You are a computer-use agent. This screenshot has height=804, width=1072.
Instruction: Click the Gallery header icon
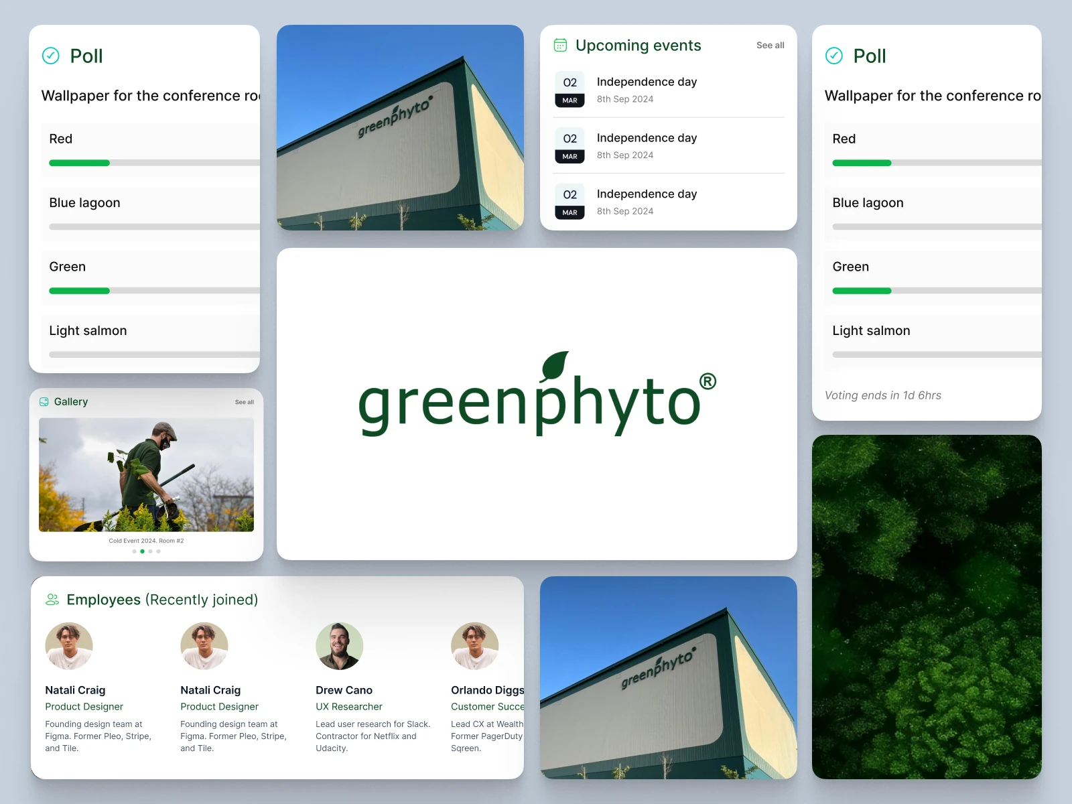[44, 402]
